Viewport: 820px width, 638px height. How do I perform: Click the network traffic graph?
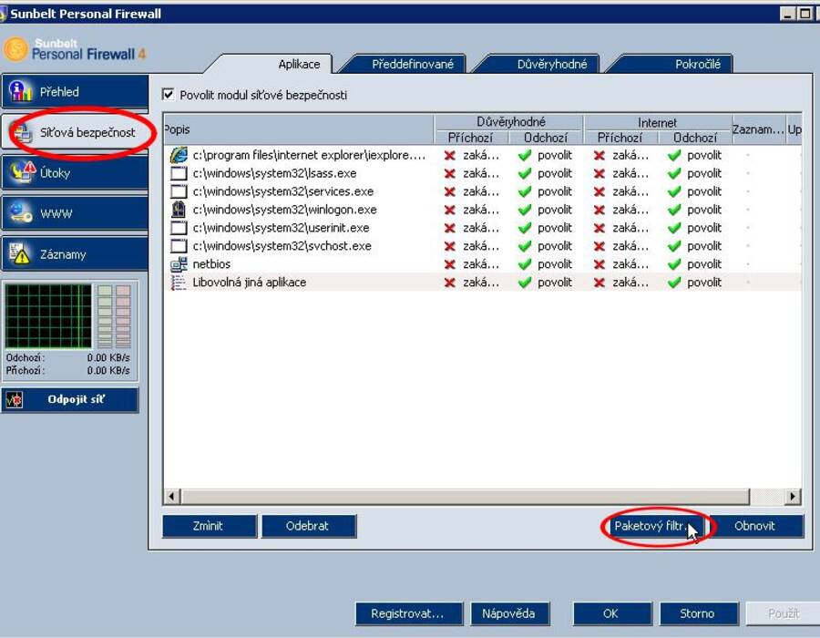tap(48, 316)
